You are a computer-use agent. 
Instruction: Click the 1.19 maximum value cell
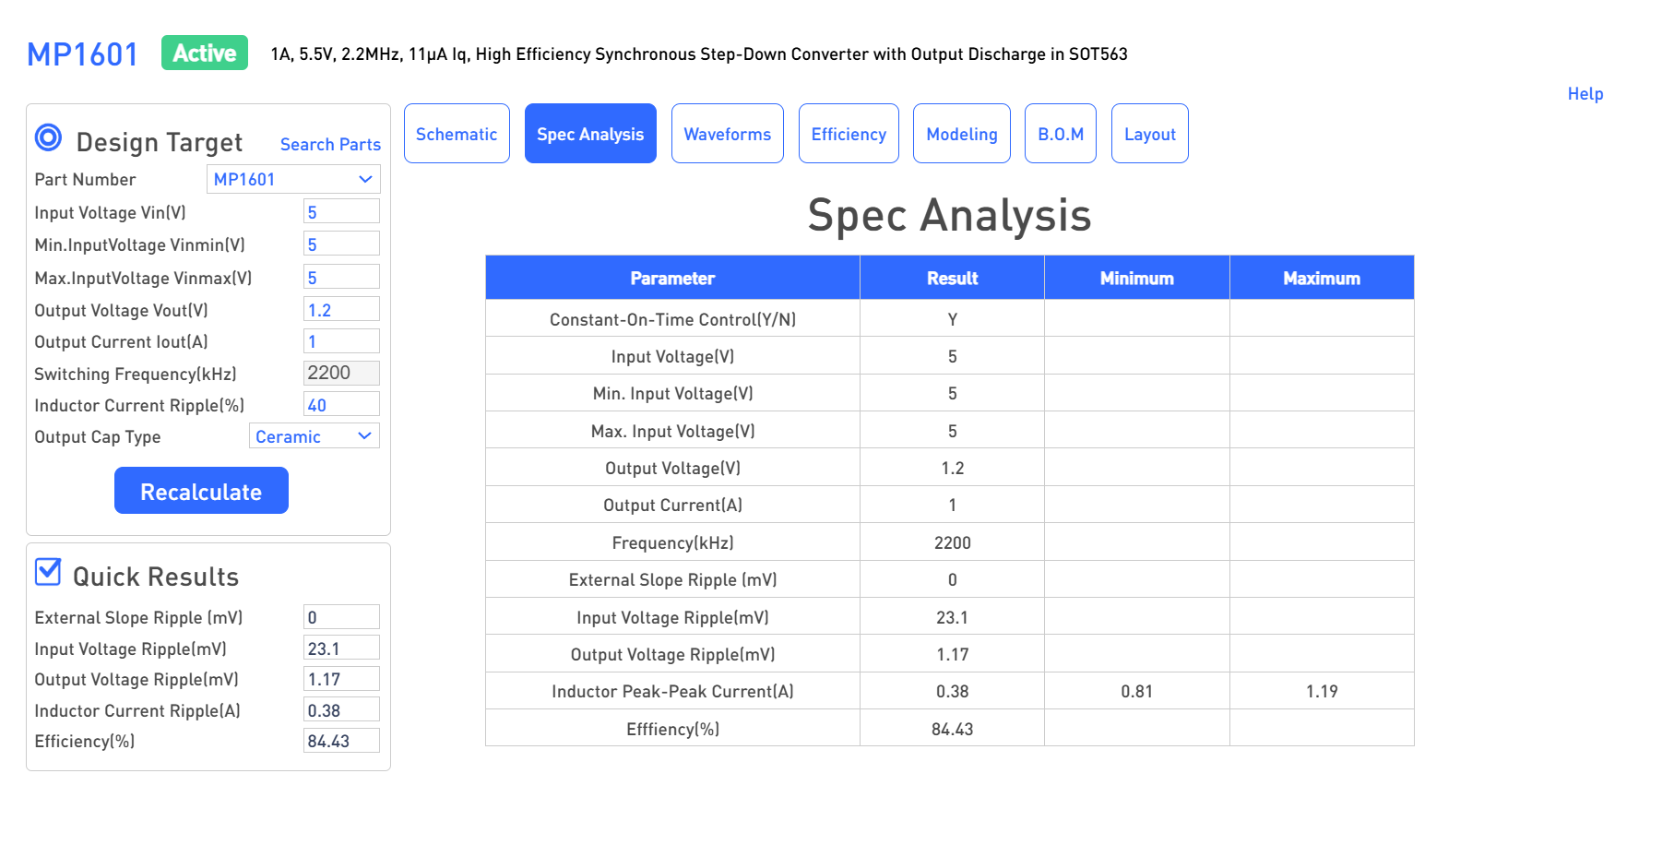pyautogui.click(x=1322, y=691)
